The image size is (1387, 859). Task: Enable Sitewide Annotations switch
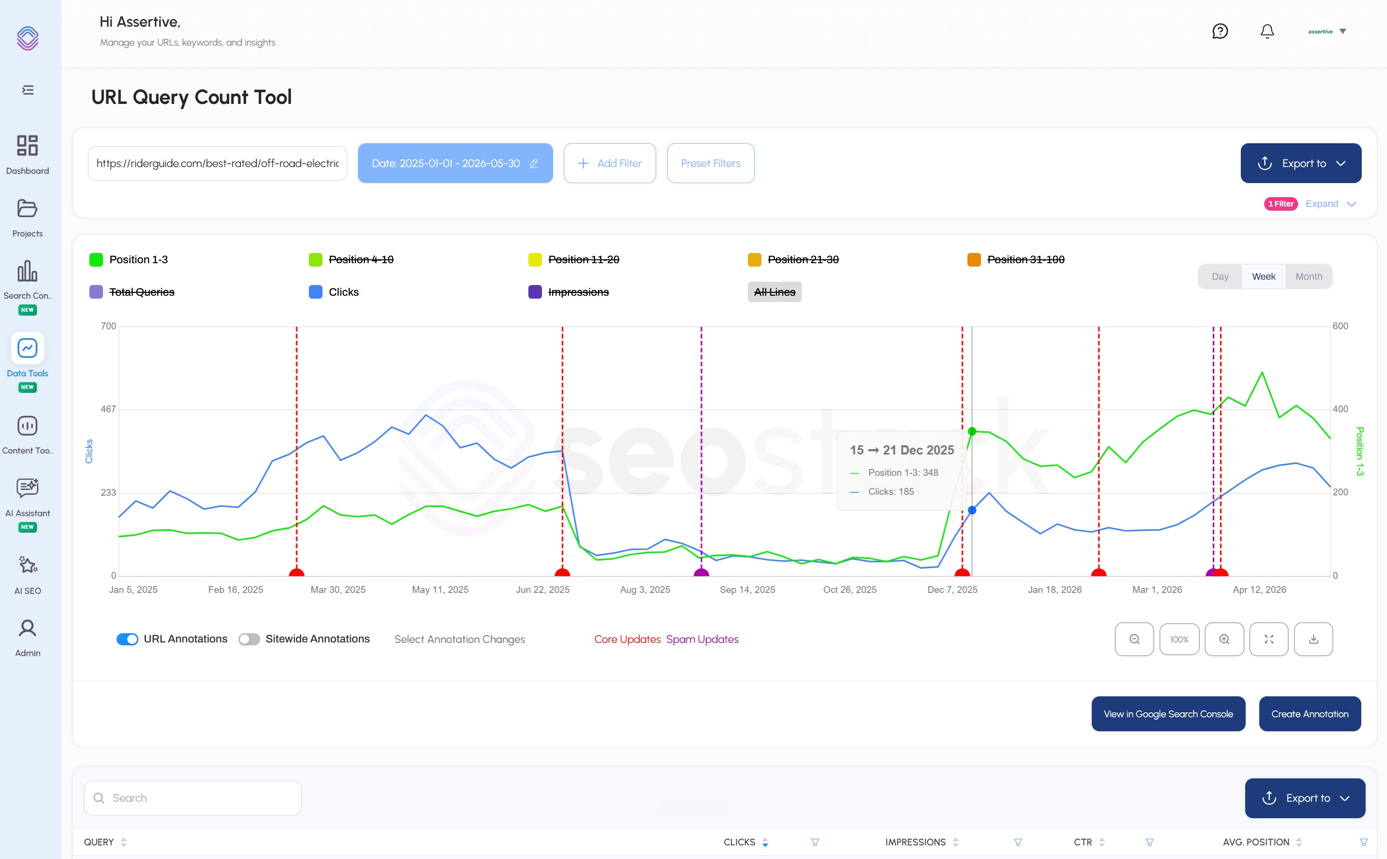(x=249, y=639)
